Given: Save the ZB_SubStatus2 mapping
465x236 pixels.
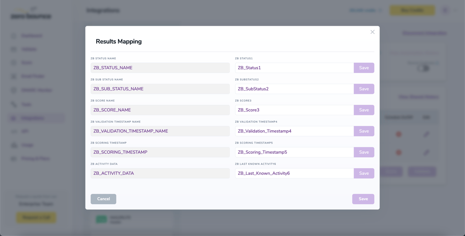Looking at the screenshot, I should point(364,89).
